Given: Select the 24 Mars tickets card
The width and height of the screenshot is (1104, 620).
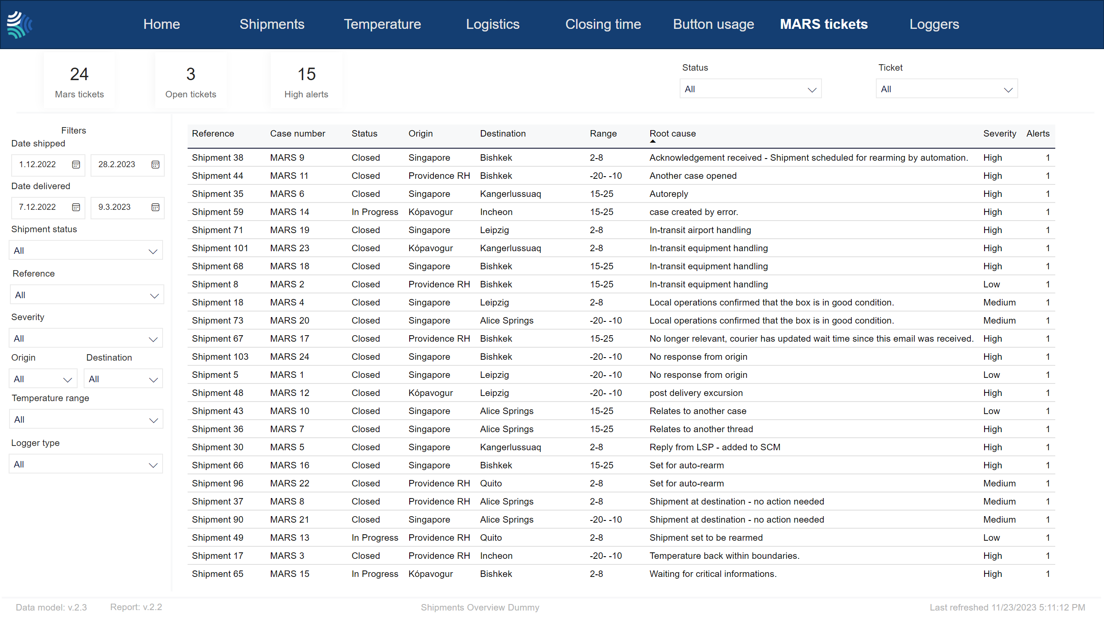Looking at the screenshot, I should point(79,81).
